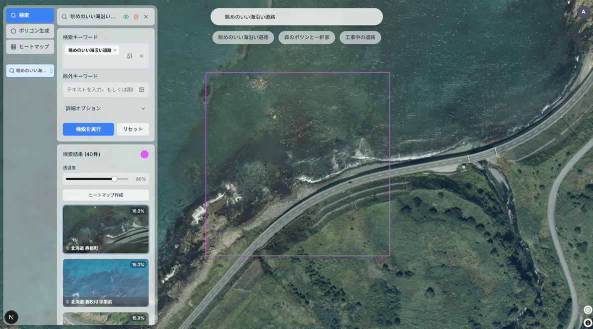Click the 透過度 opacity slider handle
The height and width of the screenshot is (329, 593).
click(114, 179)
